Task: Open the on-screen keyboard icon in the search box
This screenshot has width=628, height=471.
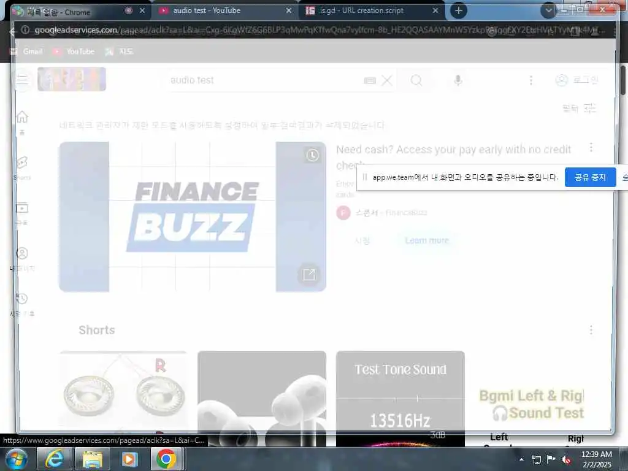Action: click(x=370, y=81)
